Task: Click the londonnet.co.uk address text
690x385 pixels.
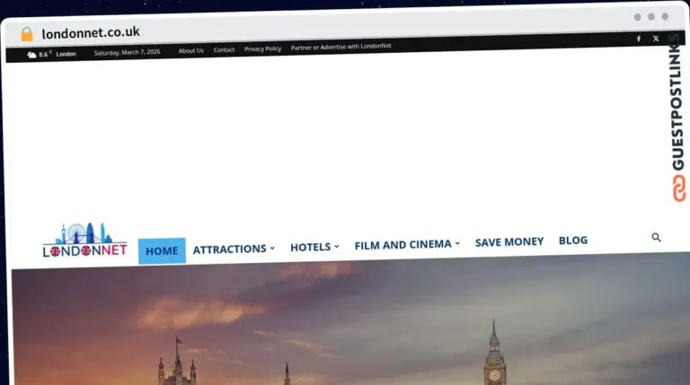Action: click(91, 33)
